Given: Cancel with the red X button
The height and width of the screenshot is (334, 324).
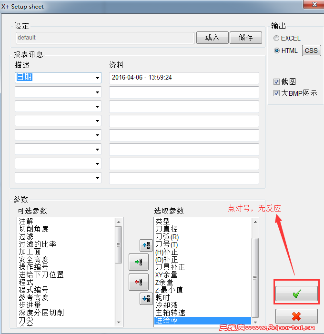Looking at the screenshot, I should point(296,316).
